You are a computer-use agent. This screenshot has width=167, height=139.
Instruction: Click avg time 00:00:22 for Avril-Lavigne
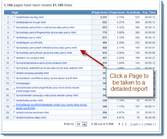pos(150,58)
